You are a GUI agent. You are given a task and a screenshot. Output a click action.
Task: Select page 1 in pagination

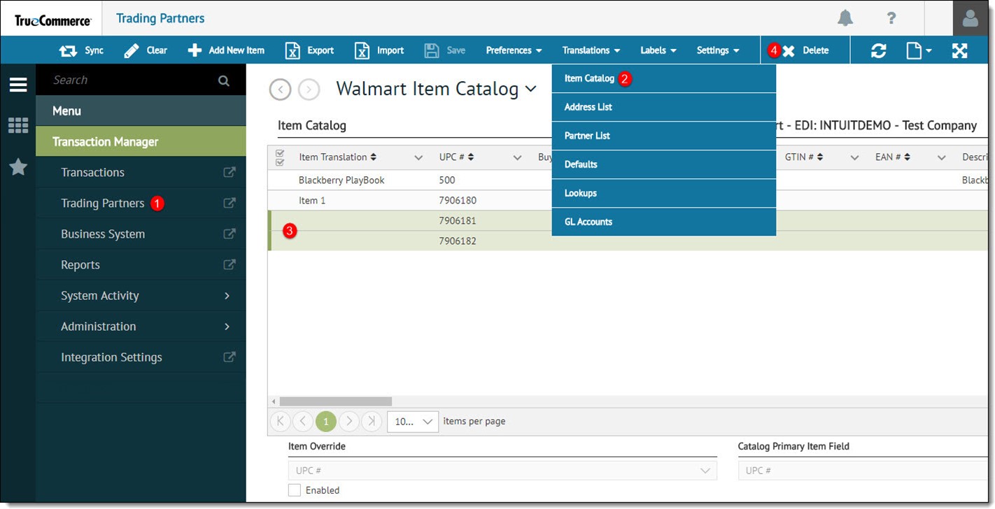point(326,421)
